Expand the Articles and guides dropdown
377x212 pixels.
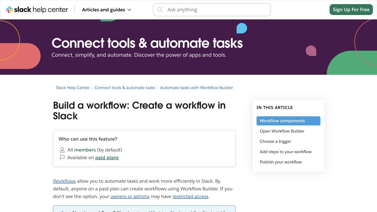[x=107, y=10]
